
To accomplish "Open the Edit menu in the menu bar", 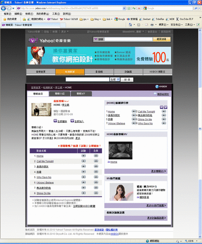I will click(x=18, y=14).
